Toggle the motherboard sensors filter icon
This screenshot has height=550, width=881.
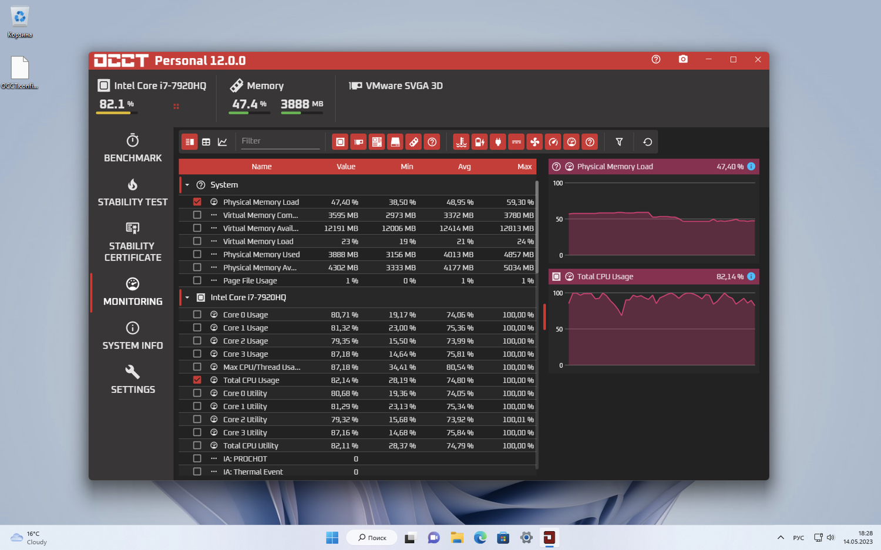pyautogui.click(x=377, y=141)
